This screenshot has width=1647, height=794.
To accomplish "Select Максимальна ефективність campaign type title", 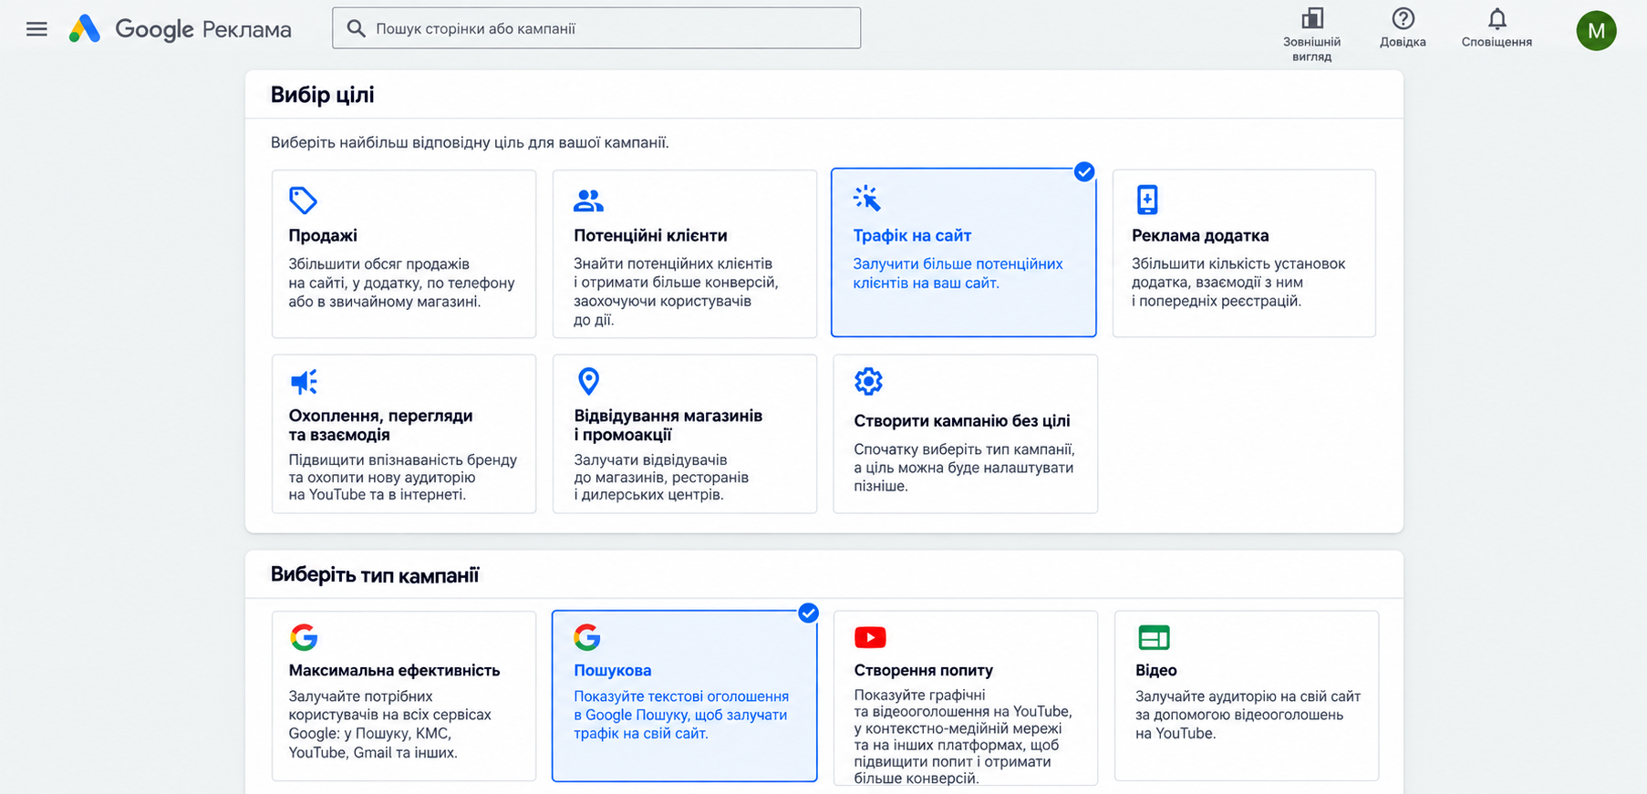I will click(x=394, y=670).
